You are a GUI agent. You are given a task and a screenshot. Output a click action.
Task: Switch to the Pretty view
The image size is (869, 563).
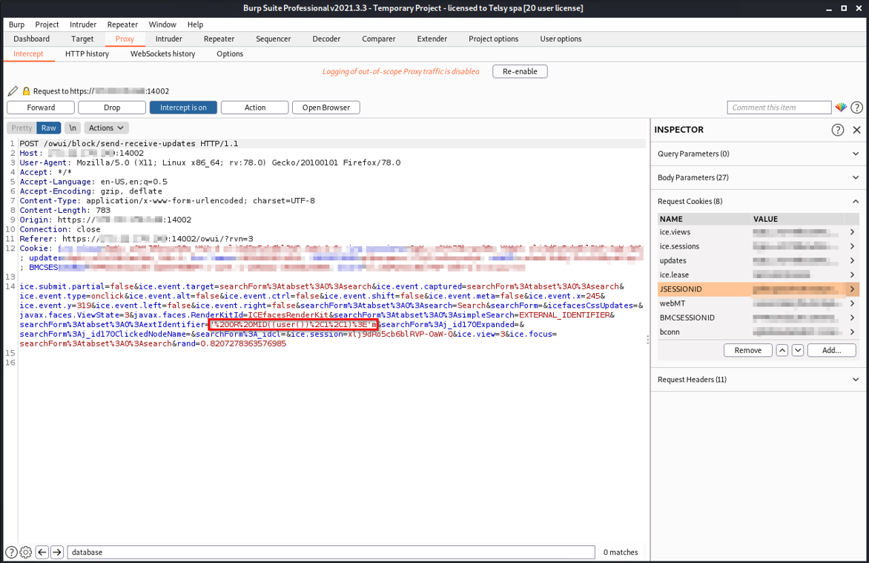click(22, 128)
